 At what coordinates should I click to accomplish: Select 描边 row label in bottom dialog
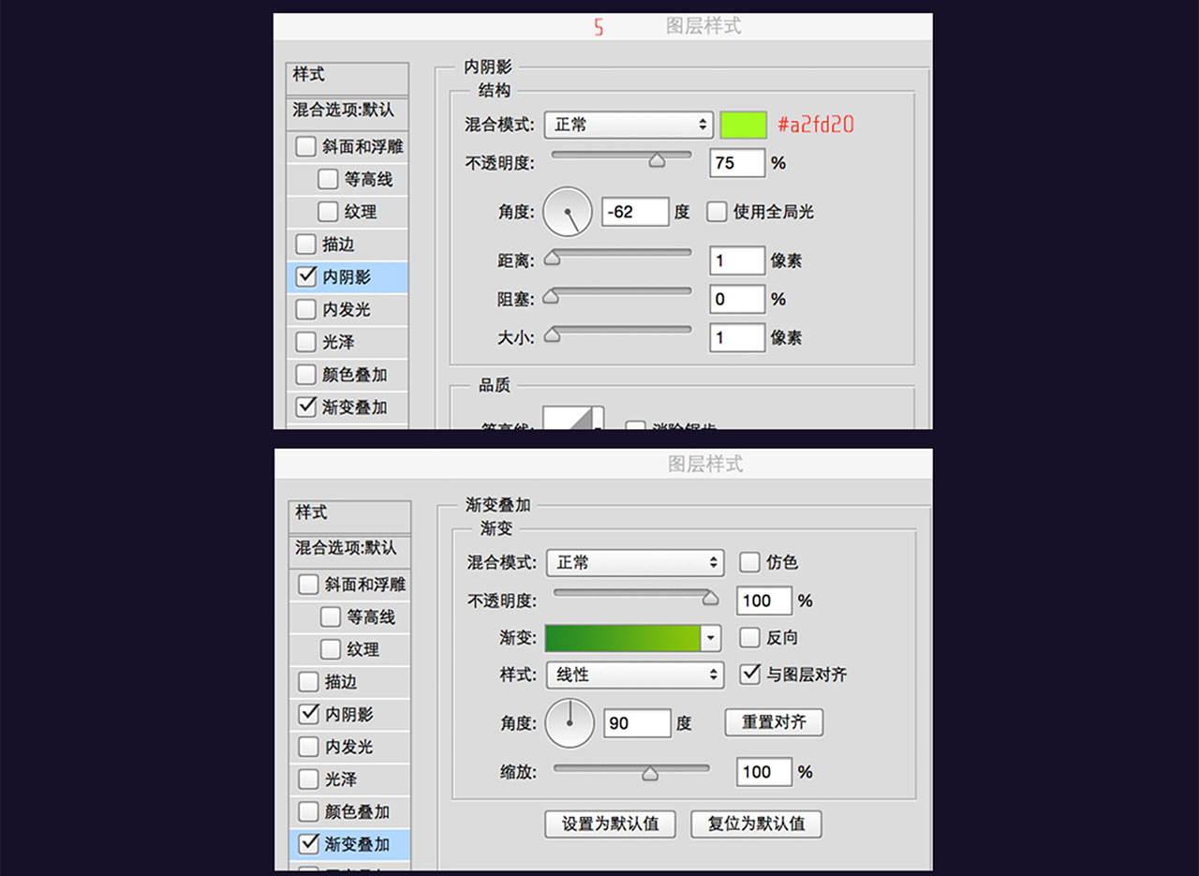click(x=341, y=682)
